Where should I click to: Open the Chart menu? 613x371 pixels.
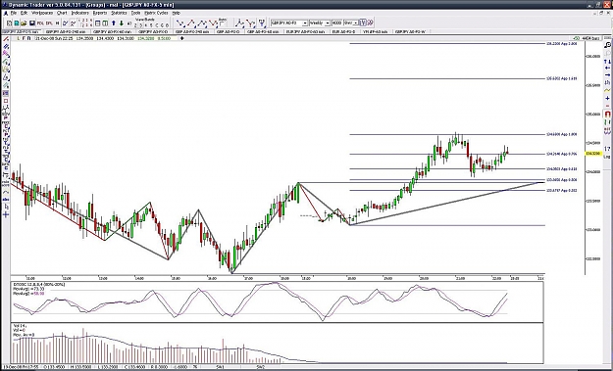[x=62, y=13]
